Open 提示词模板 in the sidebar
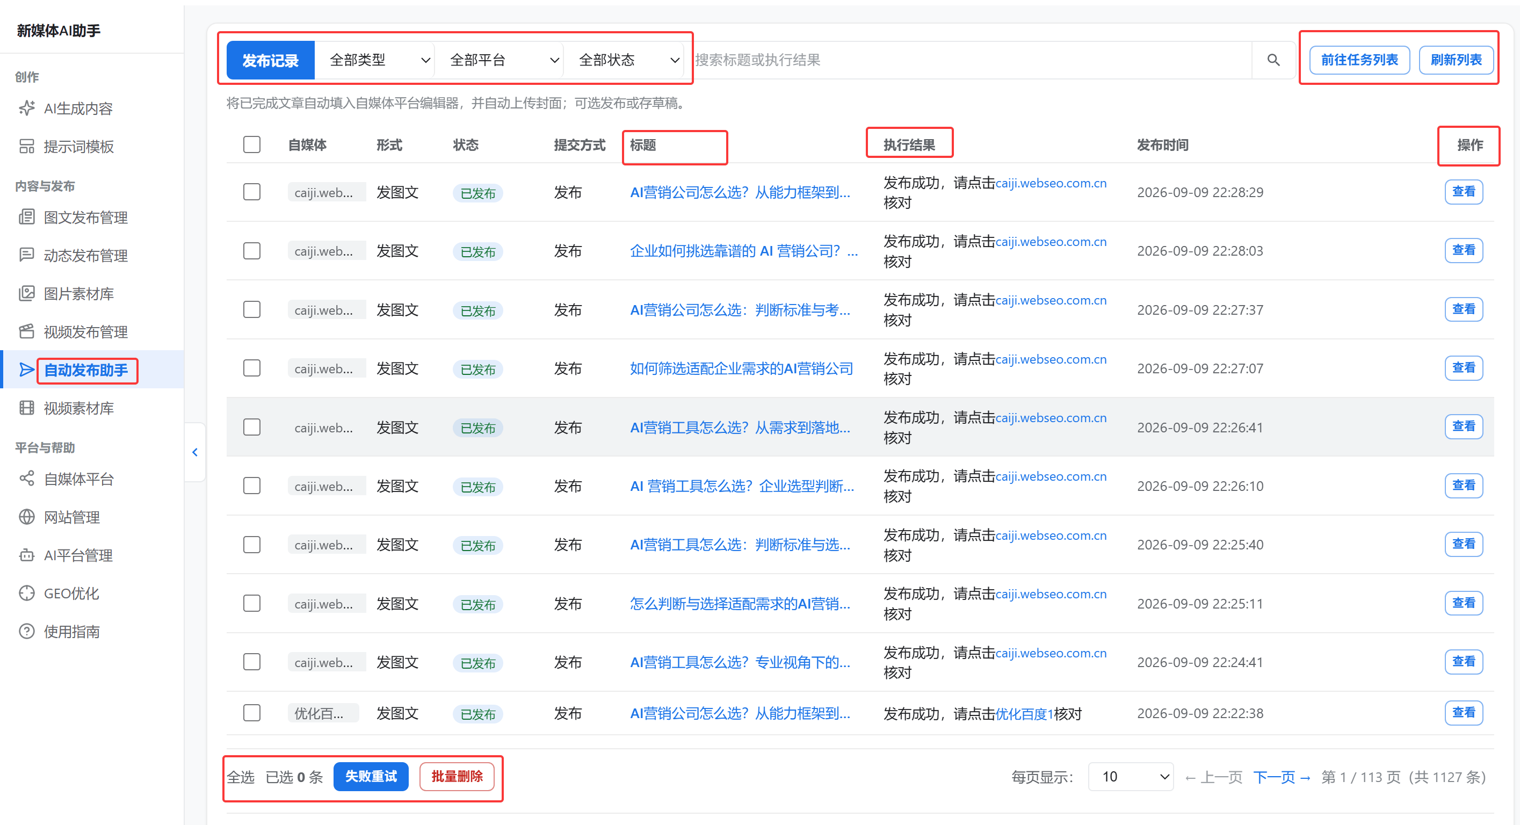Screen dimensions: 1520x825 coord(78,146)
